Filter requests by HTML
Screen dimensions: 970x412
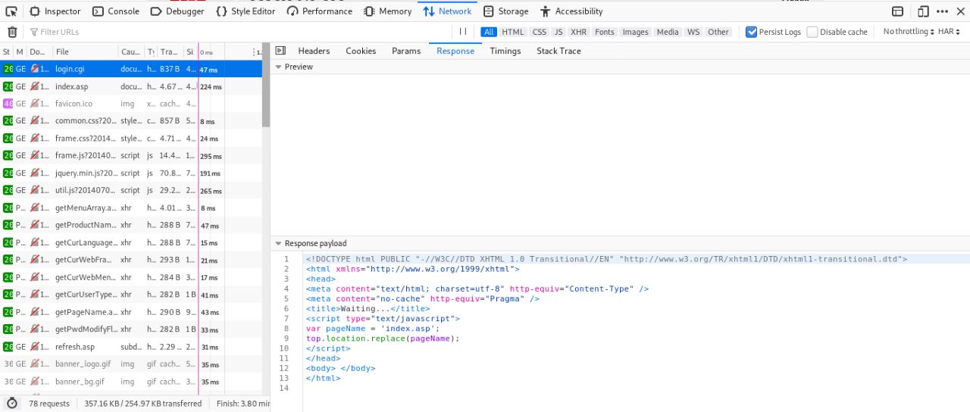click(x=513, y=32)
